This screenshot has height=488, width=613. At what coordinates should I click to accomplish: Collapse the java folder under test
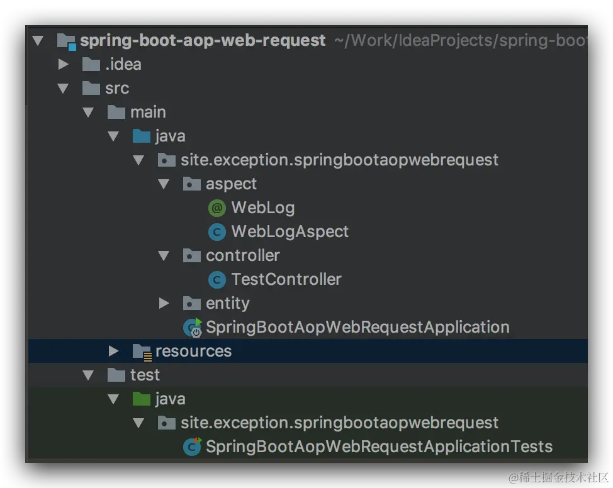pos(113,399)
